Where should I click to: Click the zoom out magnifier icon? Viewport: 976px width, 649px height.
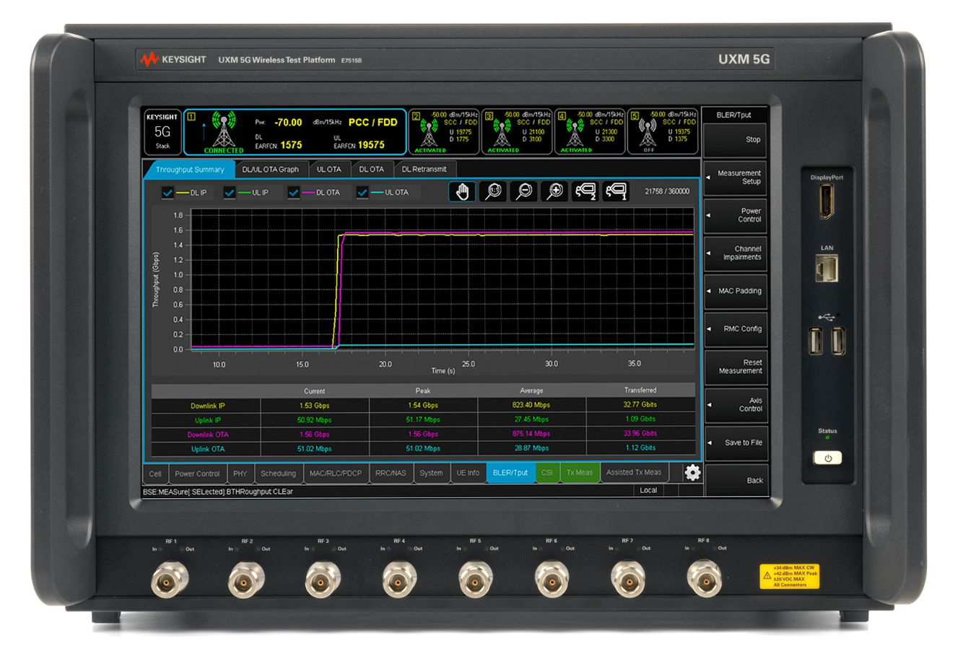(524, 191)
